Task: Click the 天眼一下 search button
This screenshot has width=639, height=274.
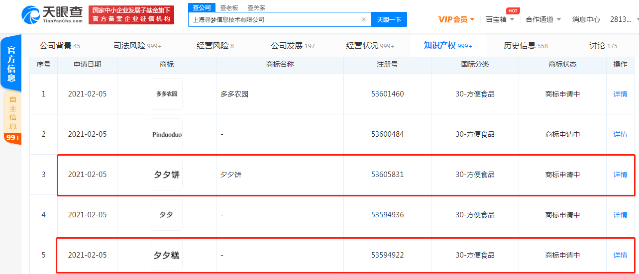Action: coord(389,20)
